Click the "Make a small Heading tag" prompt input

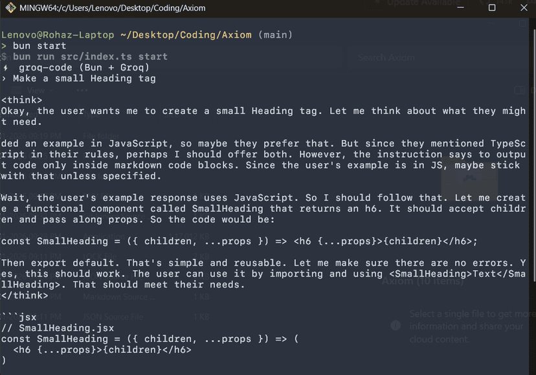pos(84,78)
